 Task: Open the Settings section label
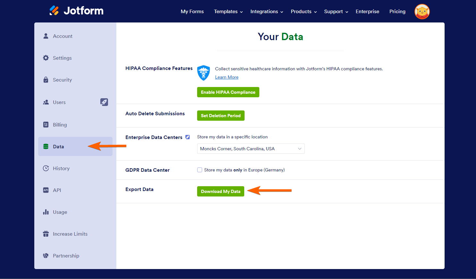[x=62, y=58]
